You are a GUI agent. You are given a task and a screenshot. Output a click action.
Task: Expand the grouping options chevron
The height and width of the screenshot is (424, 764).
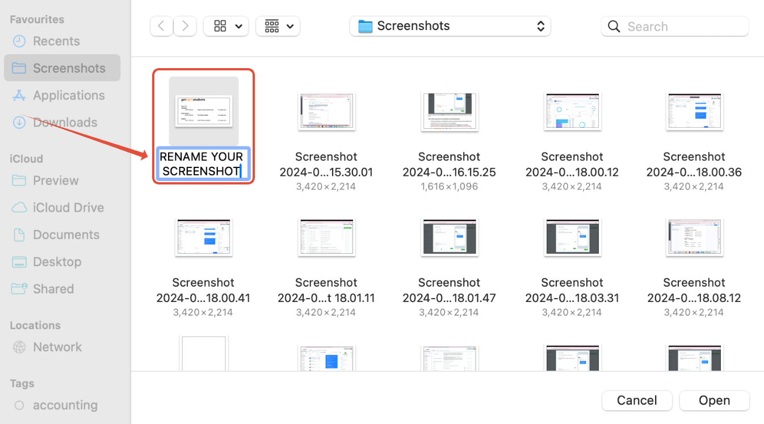[291, 26]
